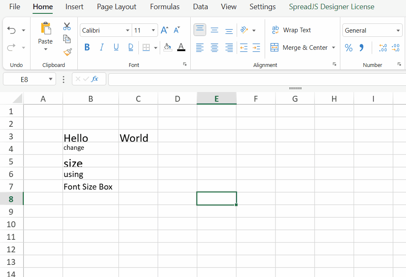Select row 5 header
Screen dimensions: 406x277
(11, 162)
